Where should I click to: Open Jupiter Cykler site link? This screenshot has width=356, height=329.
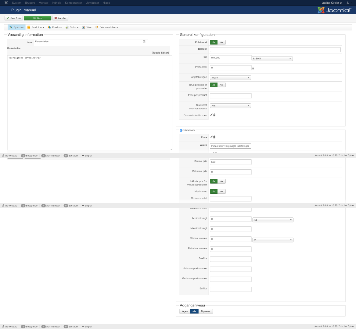pyautogui.click(x=332, y=3)
